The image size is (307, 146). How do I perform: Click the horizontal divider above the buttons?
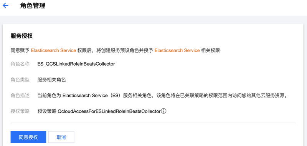coord(153,123)
